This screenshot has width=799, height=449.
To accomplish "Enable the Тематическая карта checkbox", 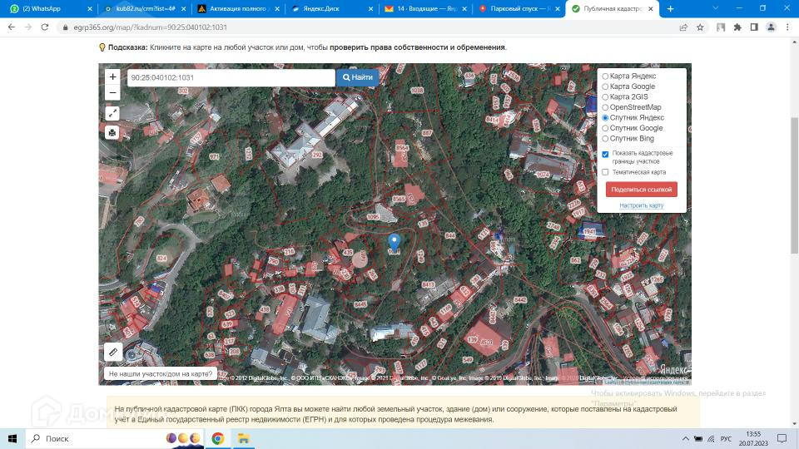I will (605, 172).
